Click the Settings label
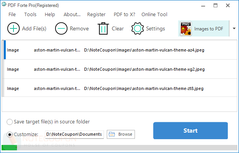The image size is (239, 153). pos(155,29)
